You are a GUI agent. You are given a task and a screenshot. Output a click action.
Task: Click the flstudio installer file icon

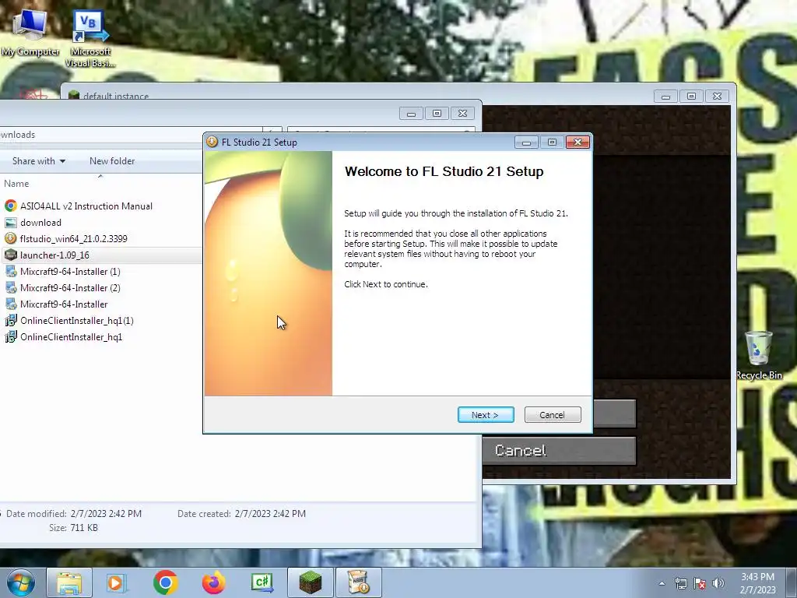pos(11,238)
